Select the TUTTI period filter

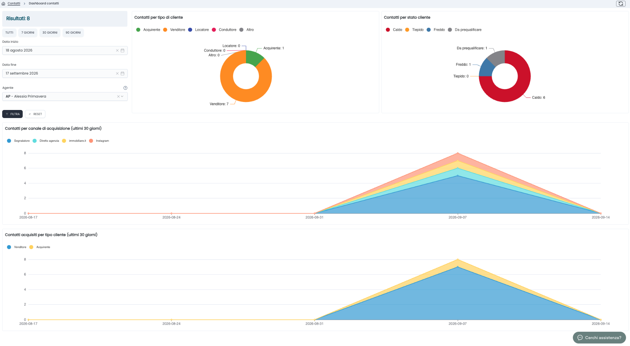tap(9, 33)
